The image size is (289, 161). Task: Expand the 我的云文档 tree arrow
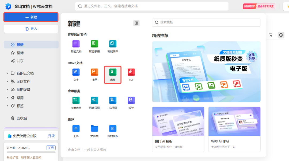click(x=7, y=73)
